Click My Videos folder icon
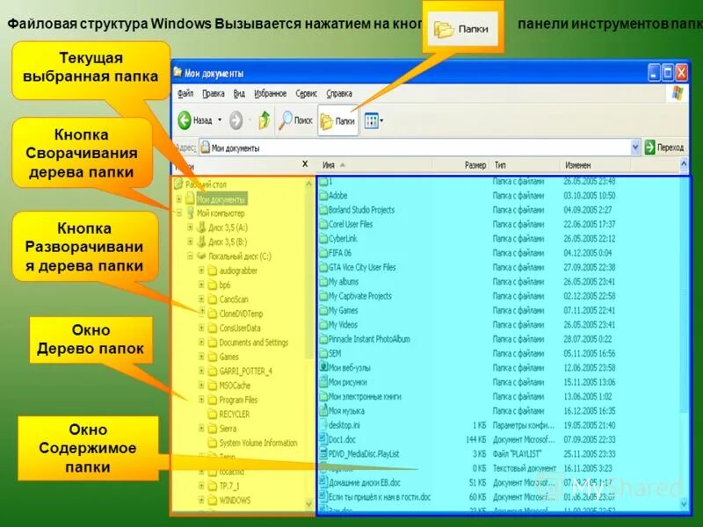This screenshot has height=527, width=703. [323, 324]
